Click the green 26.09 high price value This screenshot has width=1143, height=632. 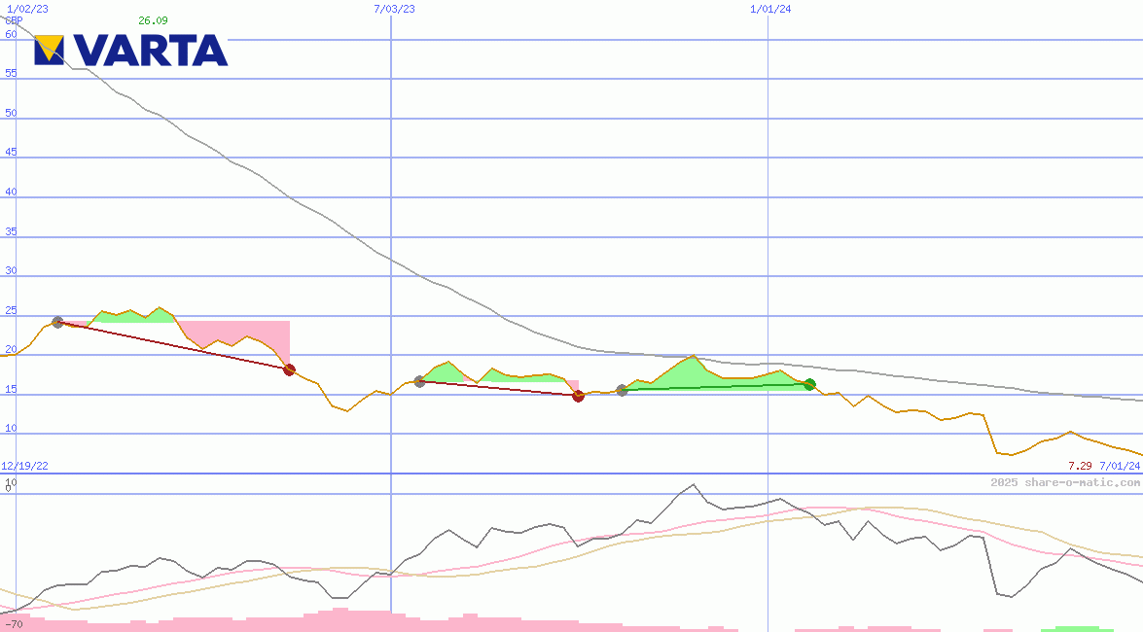(x=153, y=20)
